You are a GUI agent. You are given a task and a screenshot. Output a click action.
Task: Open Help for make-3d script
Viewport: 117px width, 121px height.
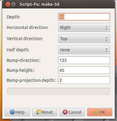point(17,112)
